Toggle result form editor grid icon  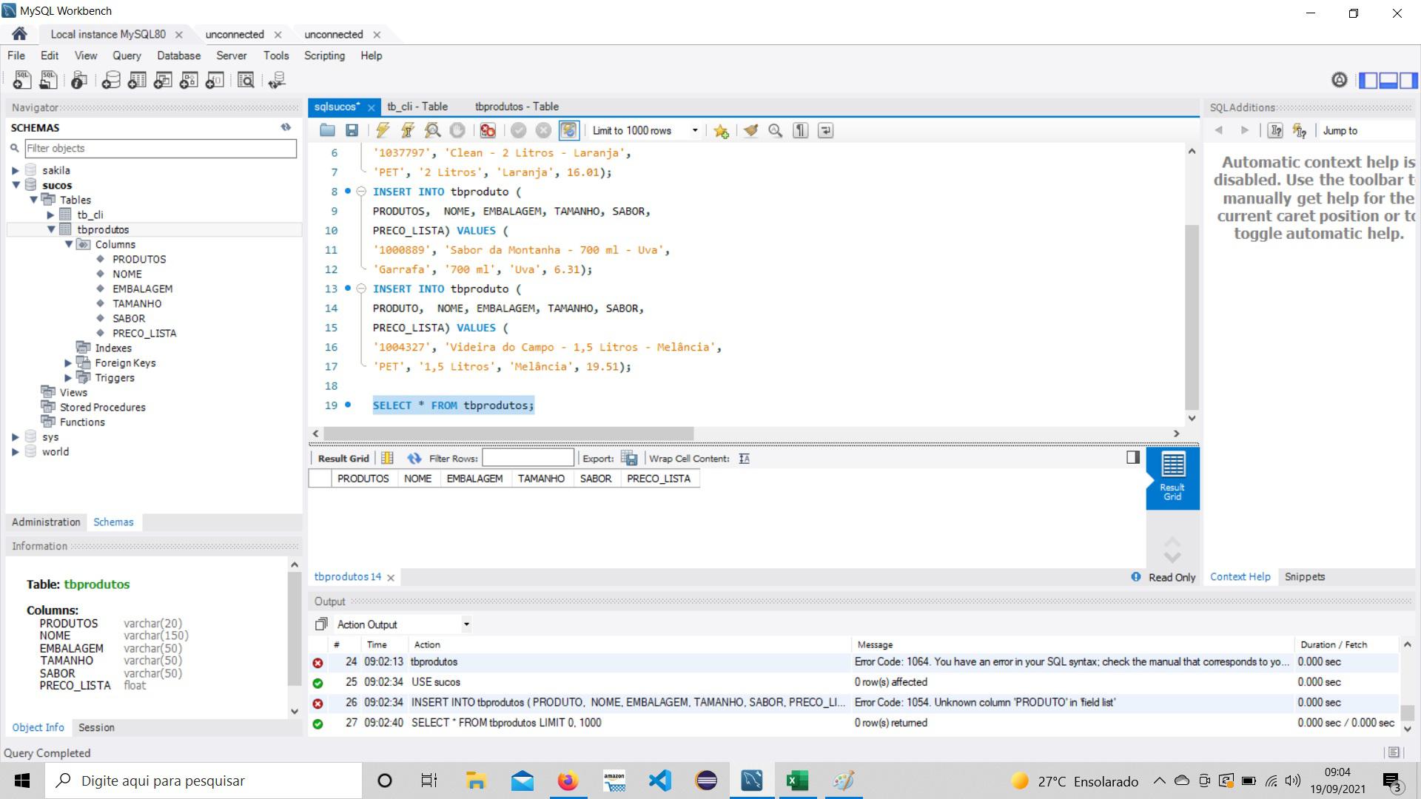tap(387, 459)
